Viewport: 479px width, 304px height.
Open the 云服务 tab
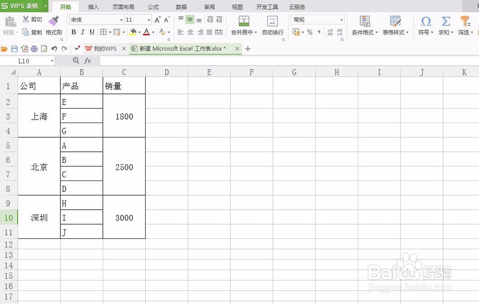(297, 7)
